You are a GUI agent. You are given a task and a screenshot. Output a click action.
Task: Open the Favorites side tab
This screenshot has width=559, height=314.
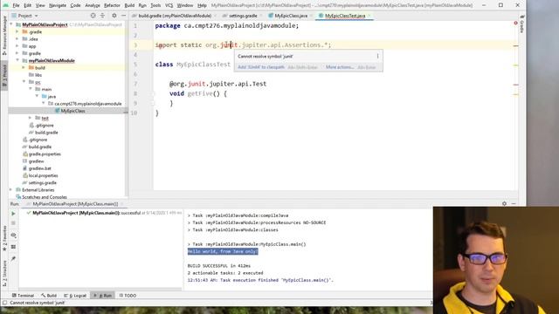point(4,238)
